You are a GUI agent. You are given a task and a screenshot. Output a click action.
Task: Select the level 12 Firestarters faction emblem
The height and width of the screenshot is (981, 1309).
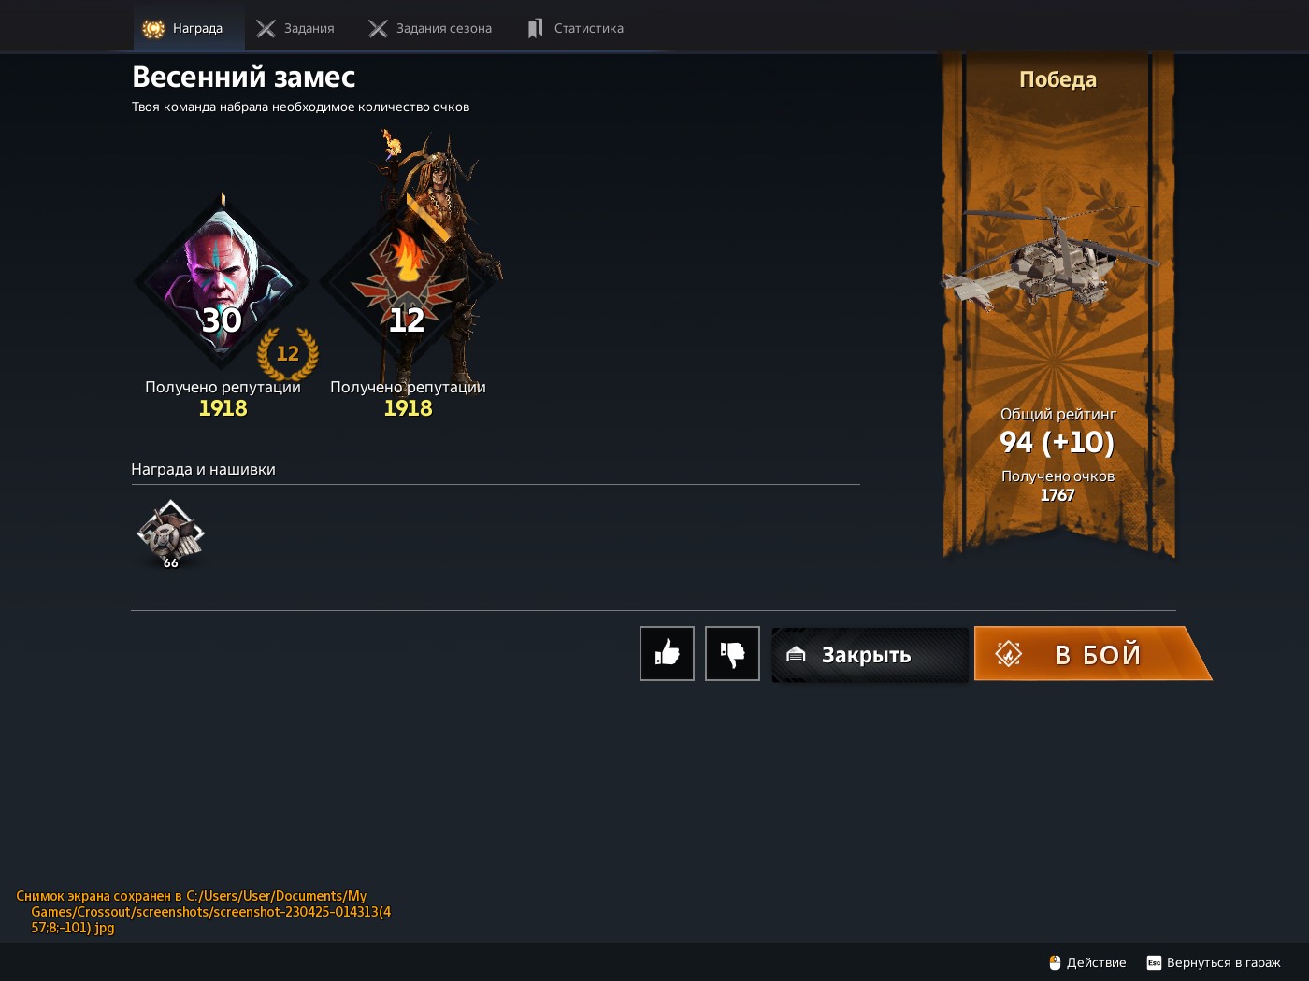407,281
